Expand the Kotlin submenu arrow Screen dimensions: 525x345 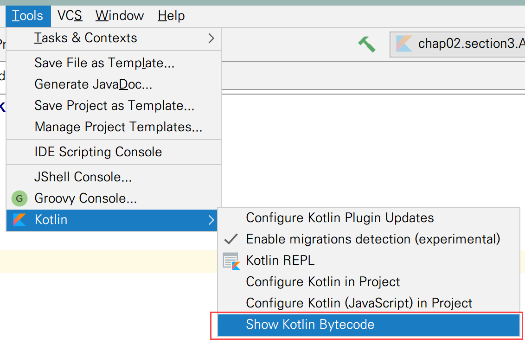211,220
